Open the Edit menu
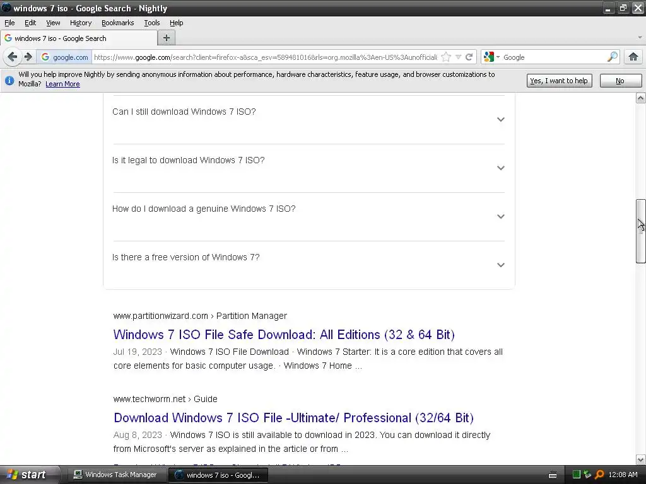 click(x=30, y=23)
